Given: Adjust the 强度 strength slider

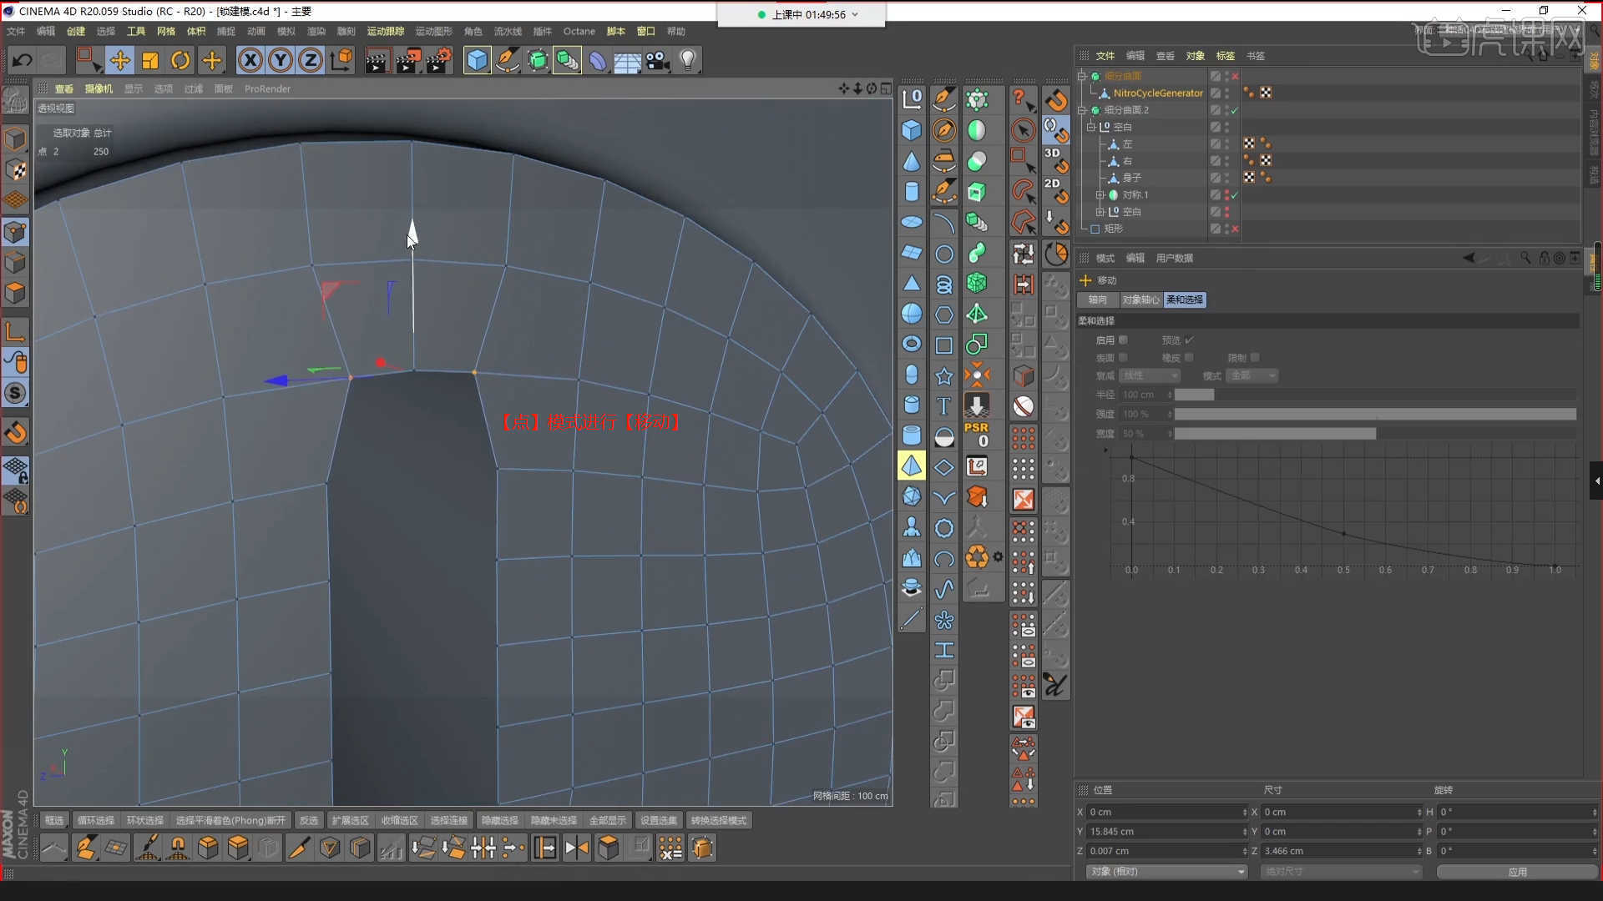Looking at the screenshot, I should tap(1375, 414).
